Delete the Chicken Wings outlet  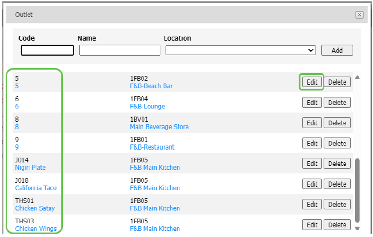(x=337, y=225)
